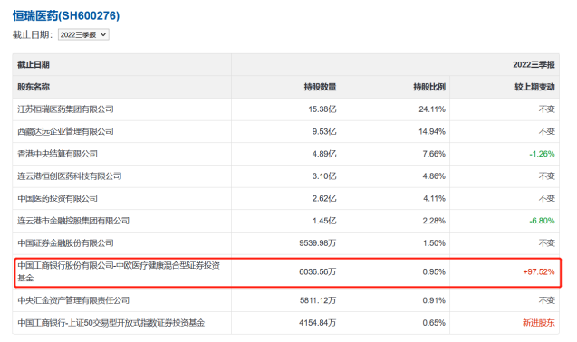Click the 股东名称 column header

click(34, 87)
